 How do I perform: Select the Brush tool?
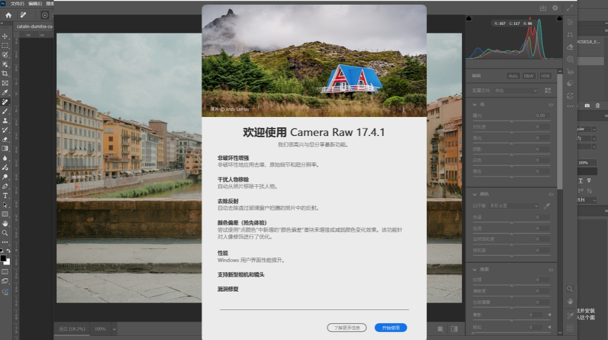click(5, 111)
